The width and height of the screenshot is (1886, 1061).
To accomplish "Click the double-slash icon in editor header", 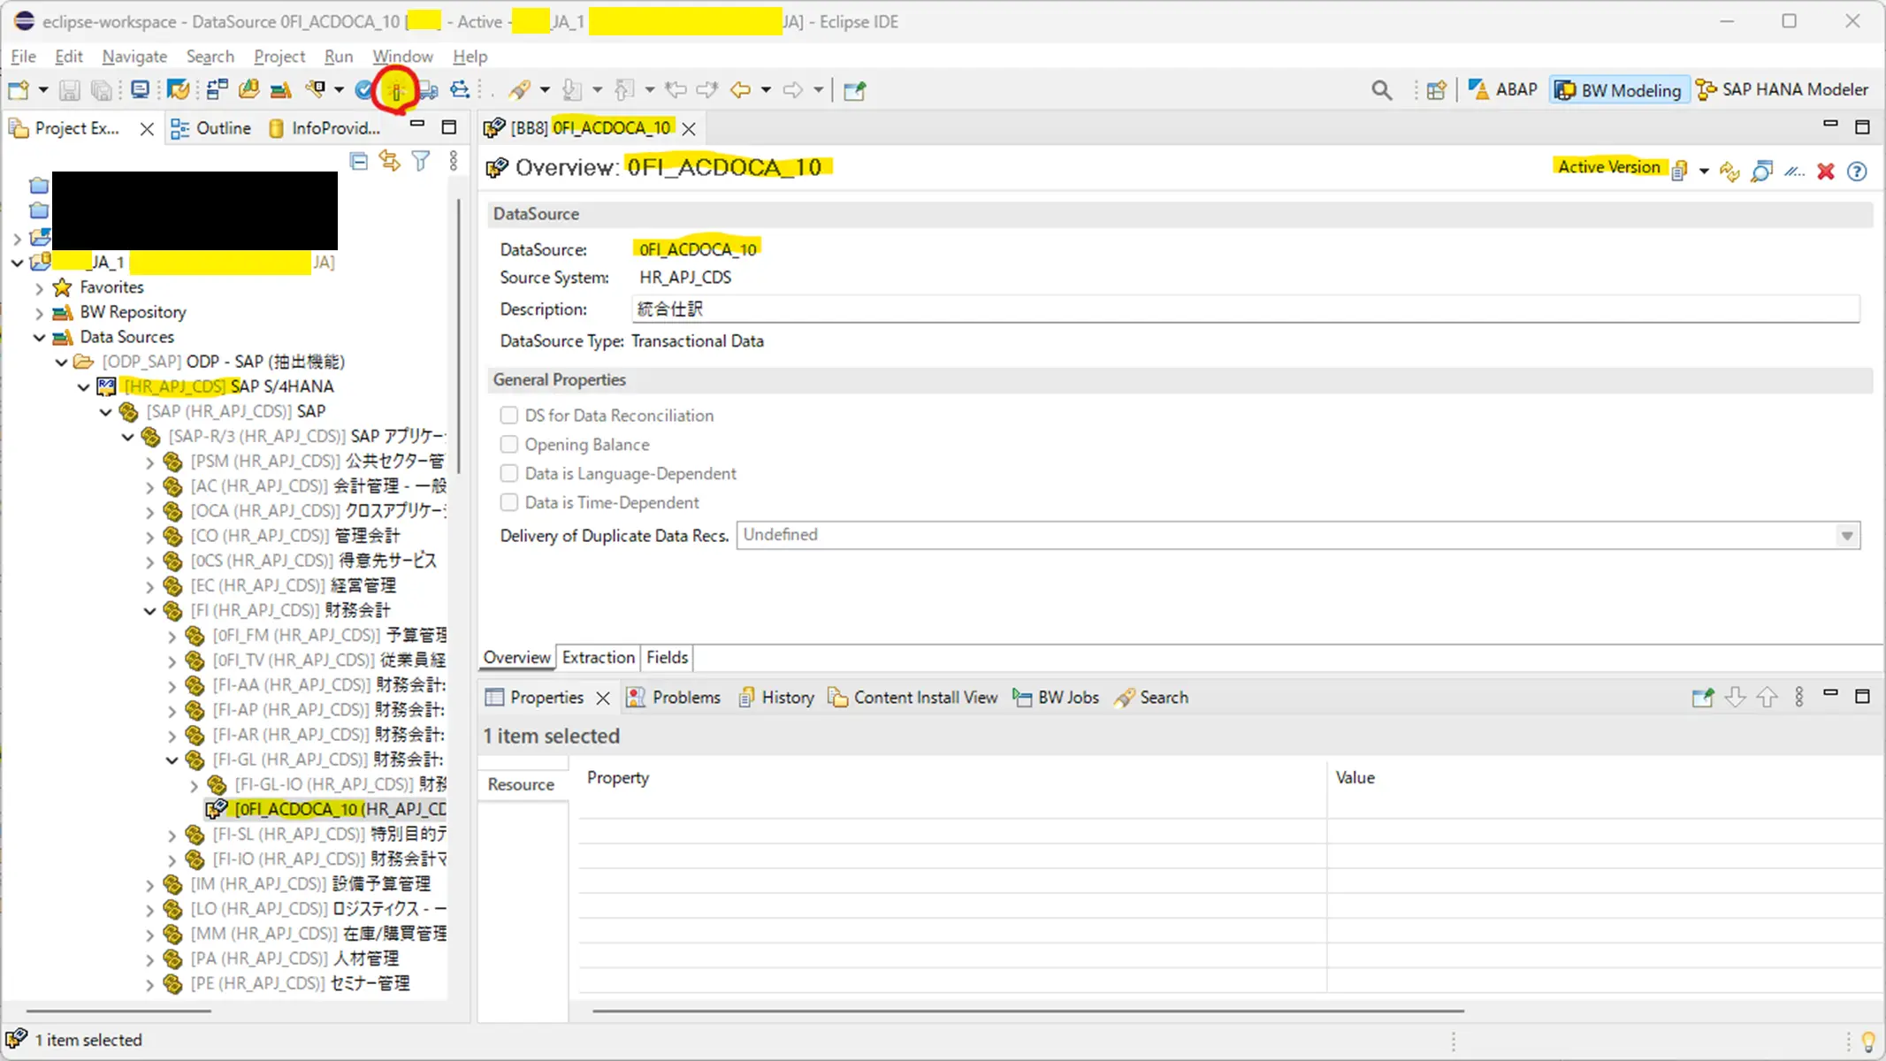I will (x=1793, y=172).
